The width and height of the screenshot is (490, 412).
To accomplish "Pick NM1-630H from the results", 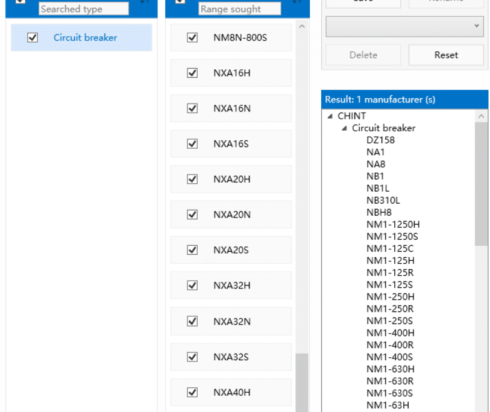I will tap(391, 369).
